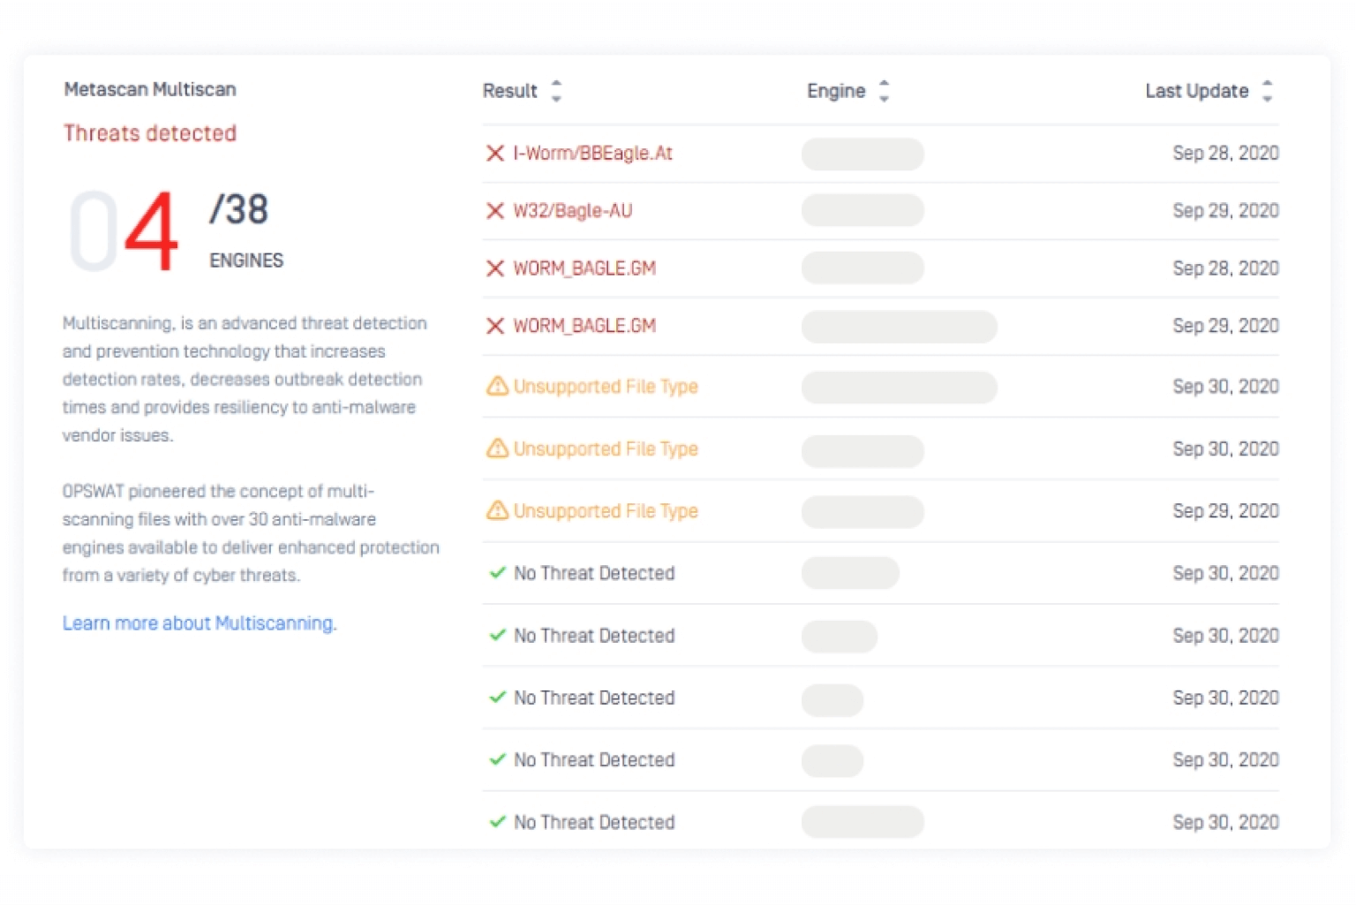Image resolution: width=1356 pixels, height=905 pixels.
Task: Click engine placeholder bar of first row
Action: point(863,154)
